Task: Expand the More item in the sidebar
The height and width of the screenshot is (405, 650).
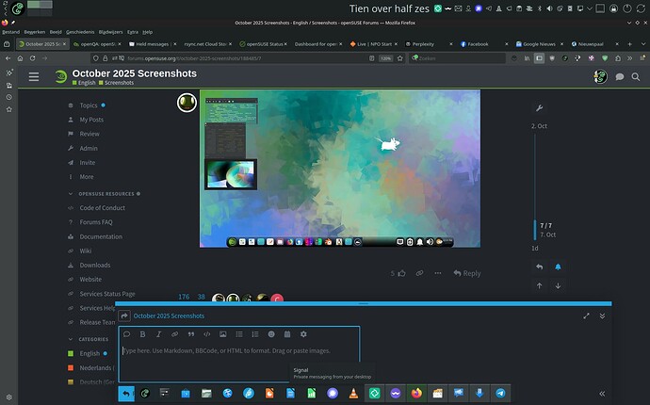Action: [x=87, y=176]
